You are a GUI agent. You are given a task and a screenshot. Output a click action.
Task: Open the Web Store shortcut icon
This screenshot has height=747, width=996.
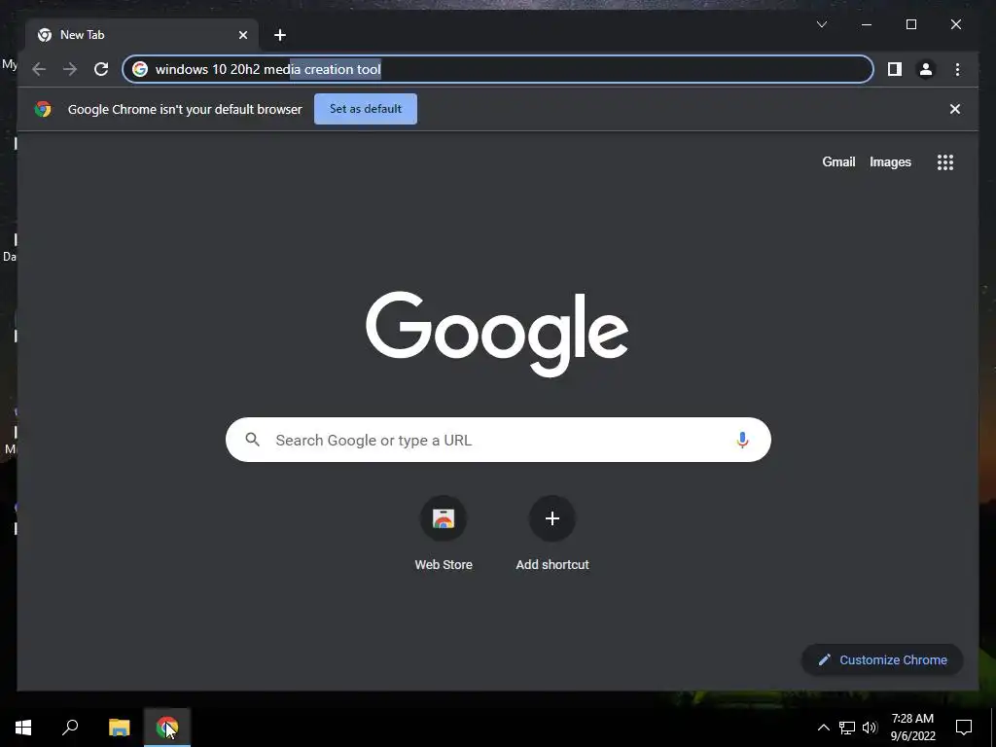coord(444,518)
